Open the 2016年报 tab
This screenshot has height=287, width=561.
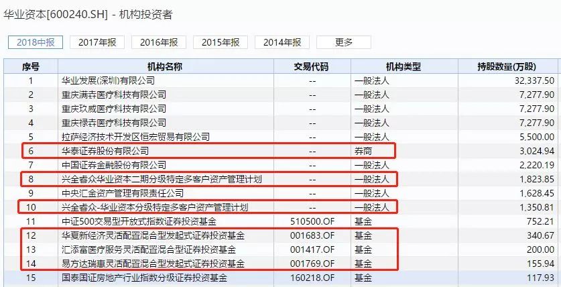coord(159,42)
